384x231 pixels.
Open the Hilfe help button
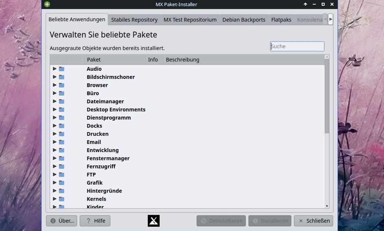point(95,221)
